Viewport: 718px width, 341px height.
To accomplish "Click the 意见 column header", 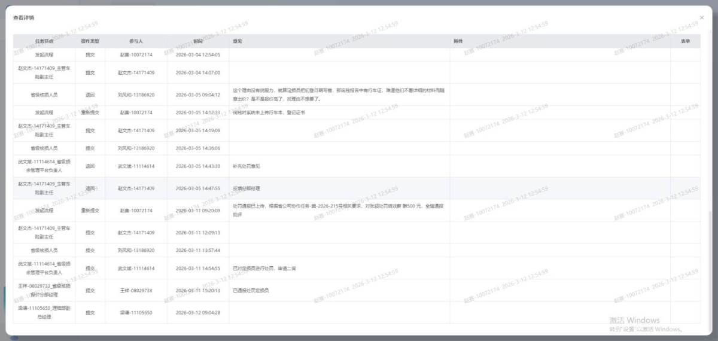I will pyautogui.click(x=238, y=41).
